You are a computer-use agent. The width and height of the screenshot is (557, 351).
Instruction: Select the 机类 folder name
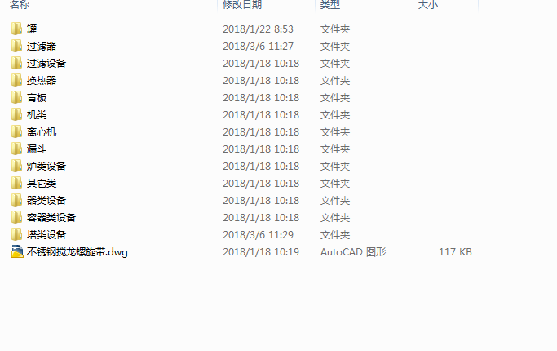(37, 114)
